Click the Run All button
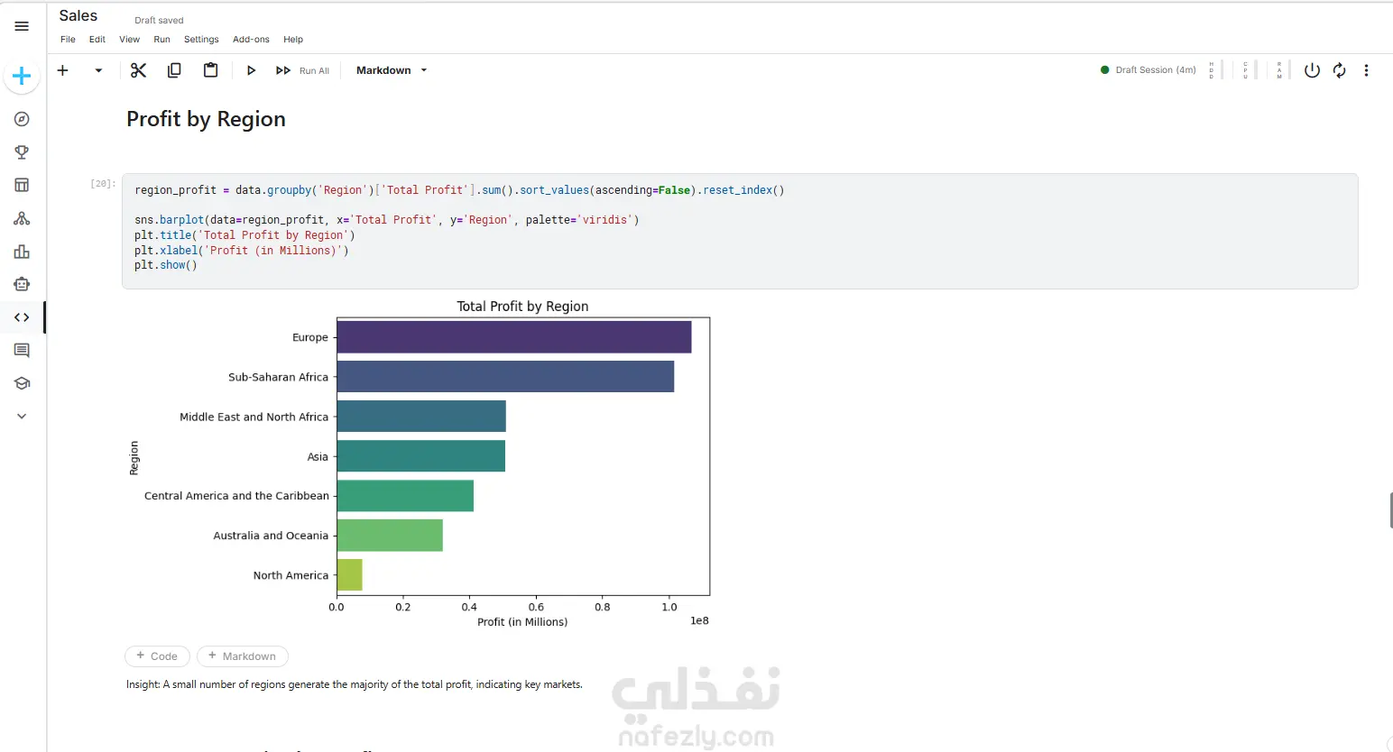This screenshot has width=1393, height=752. pyautogui.click(x=302, y=70)
